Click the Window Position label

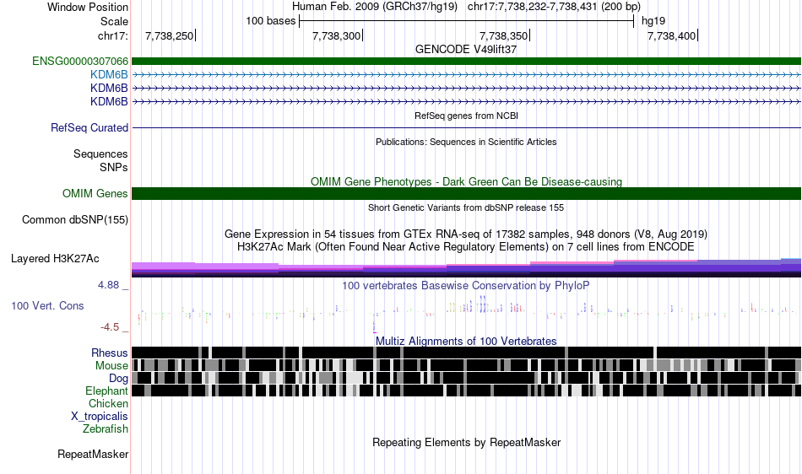click(x=88, y=7)
